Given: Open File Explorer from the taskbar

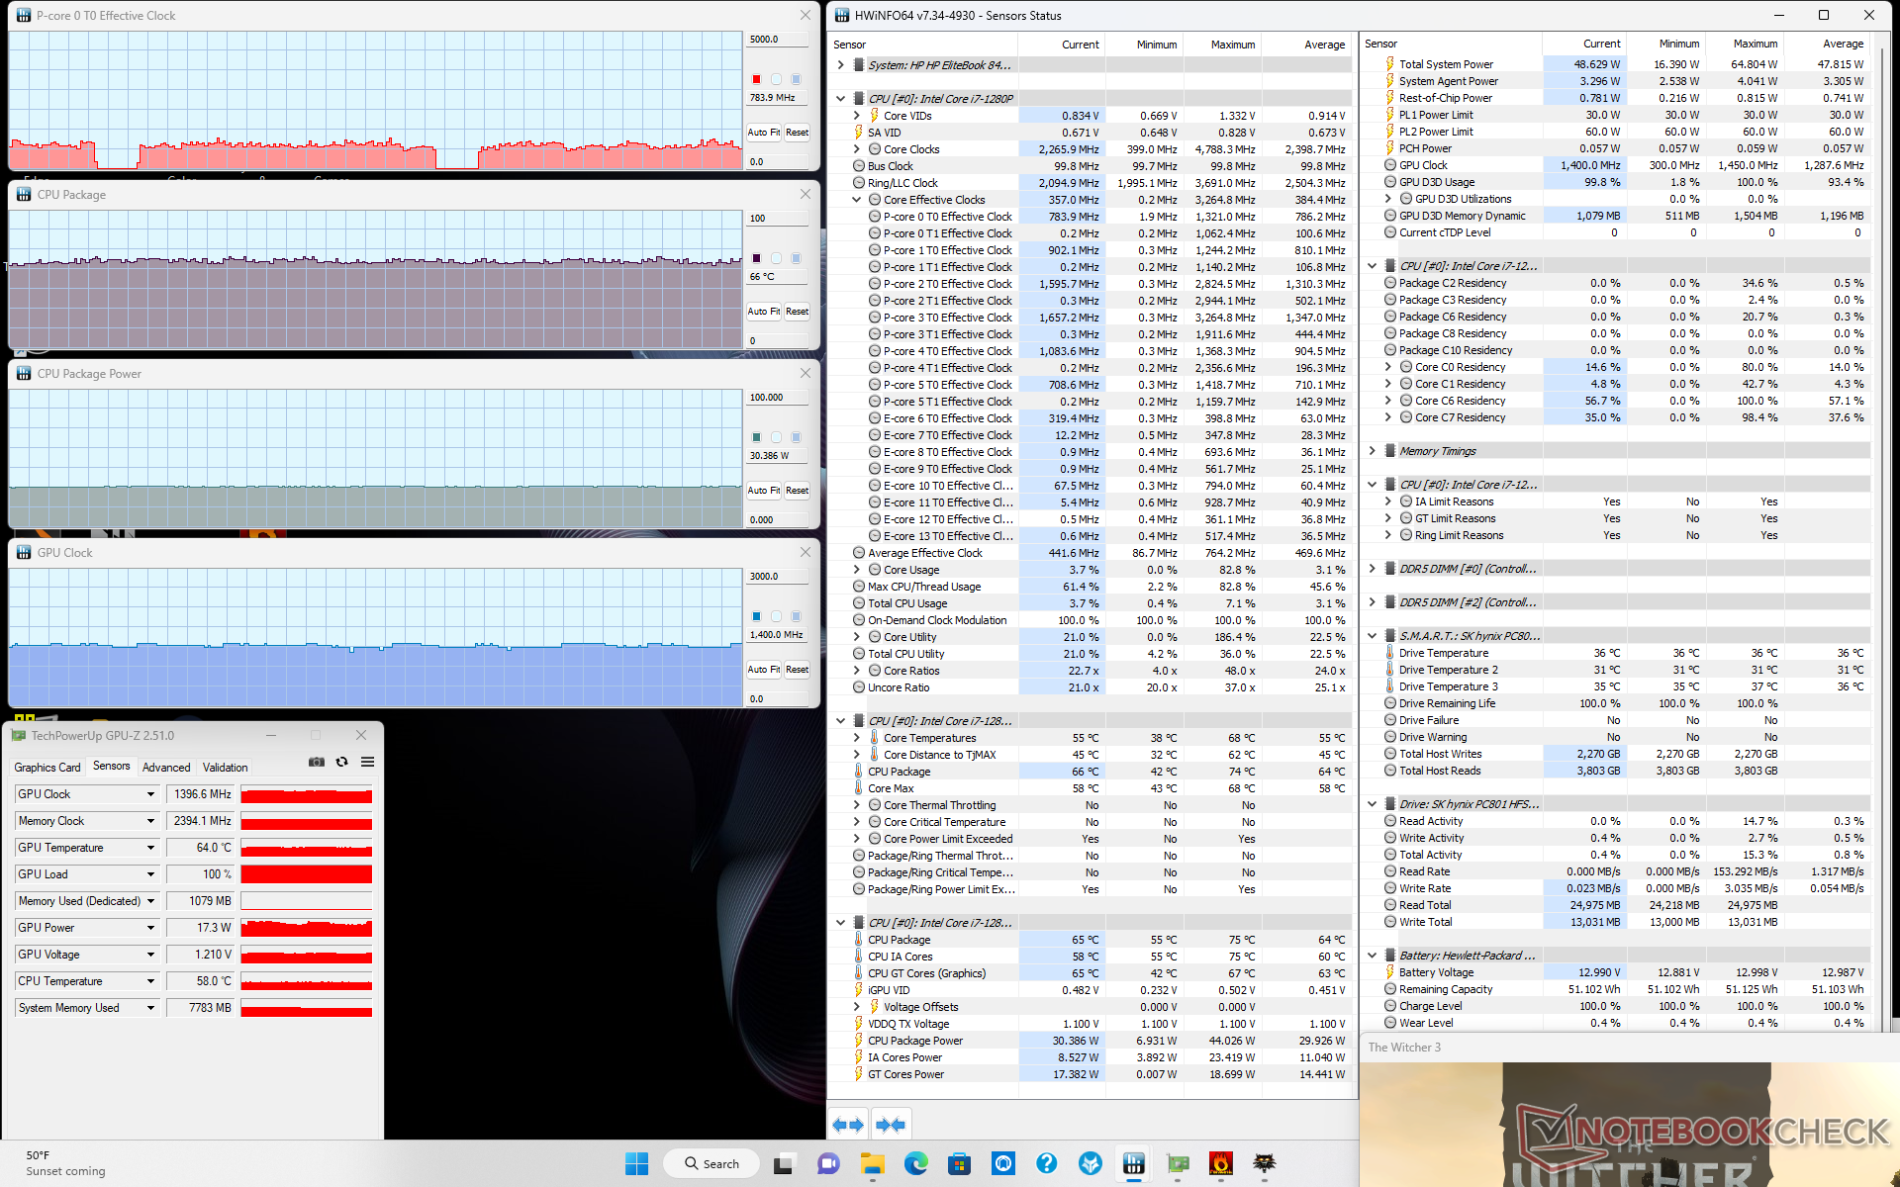Looking at the screenshot, I should tap(872, 1163).
